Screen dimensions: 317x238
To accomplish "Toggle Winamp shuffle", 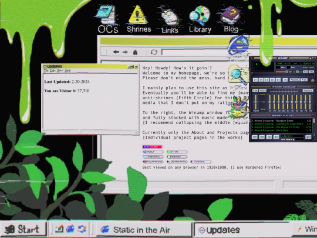I will [x=295, y=80].
